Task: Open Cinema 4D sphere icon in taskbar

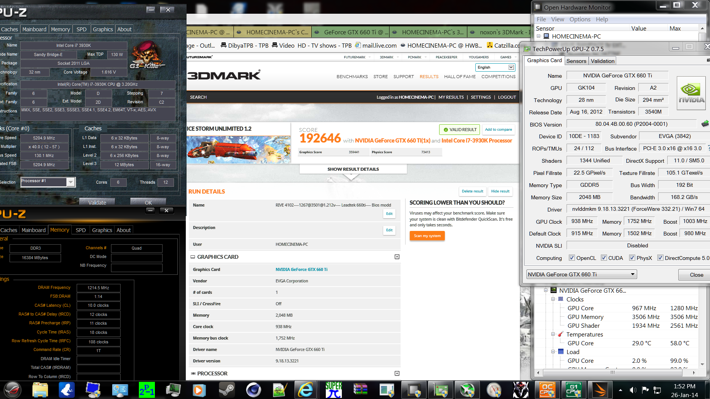Action: click(254, 390)
